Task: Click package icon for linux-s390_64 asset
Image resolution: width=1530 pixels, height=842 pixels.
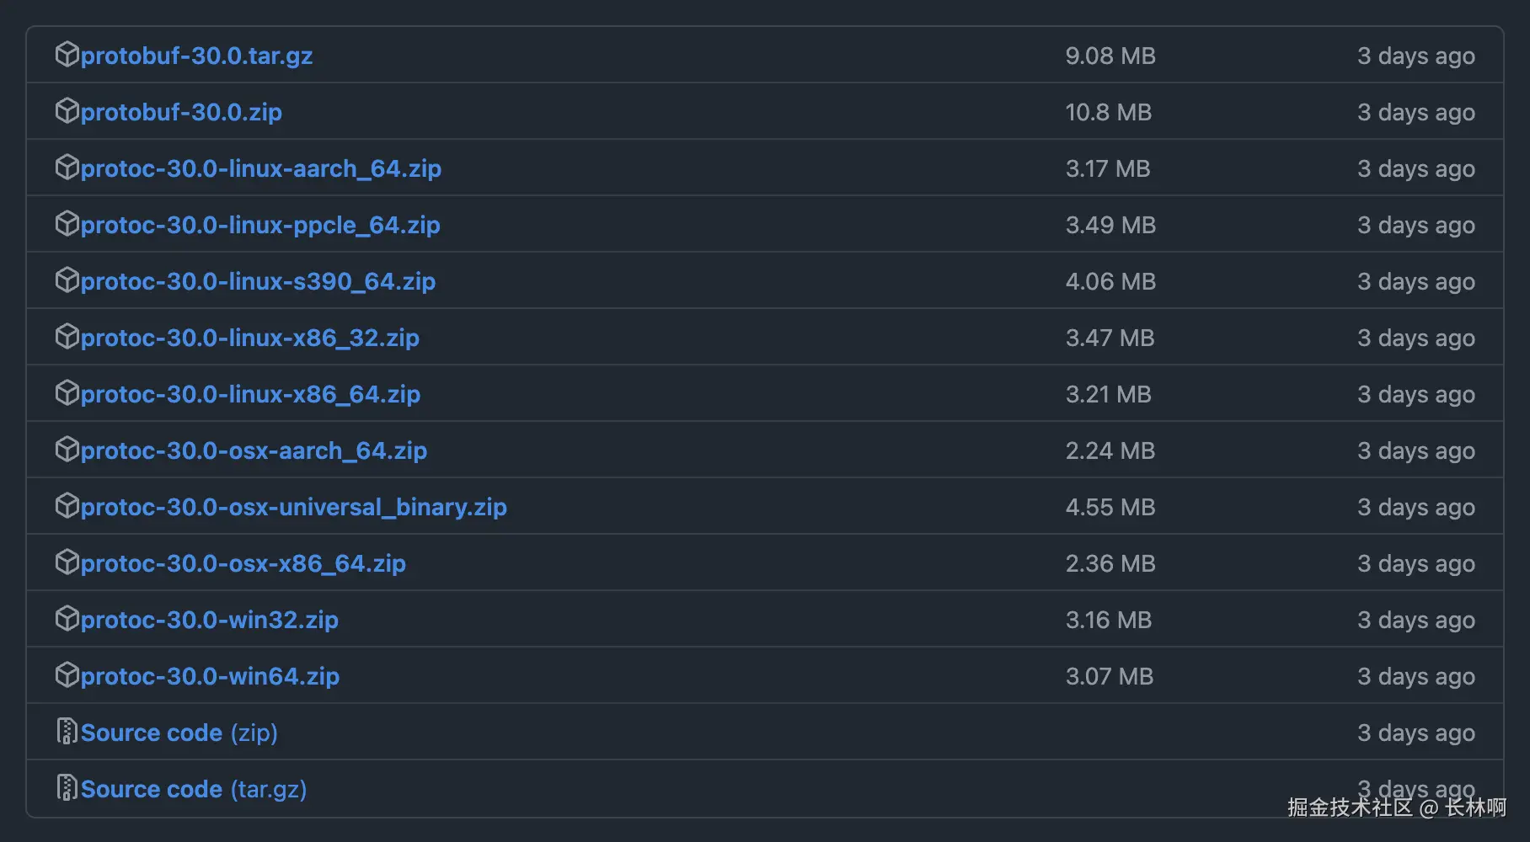Action: [x=67, y=280]
